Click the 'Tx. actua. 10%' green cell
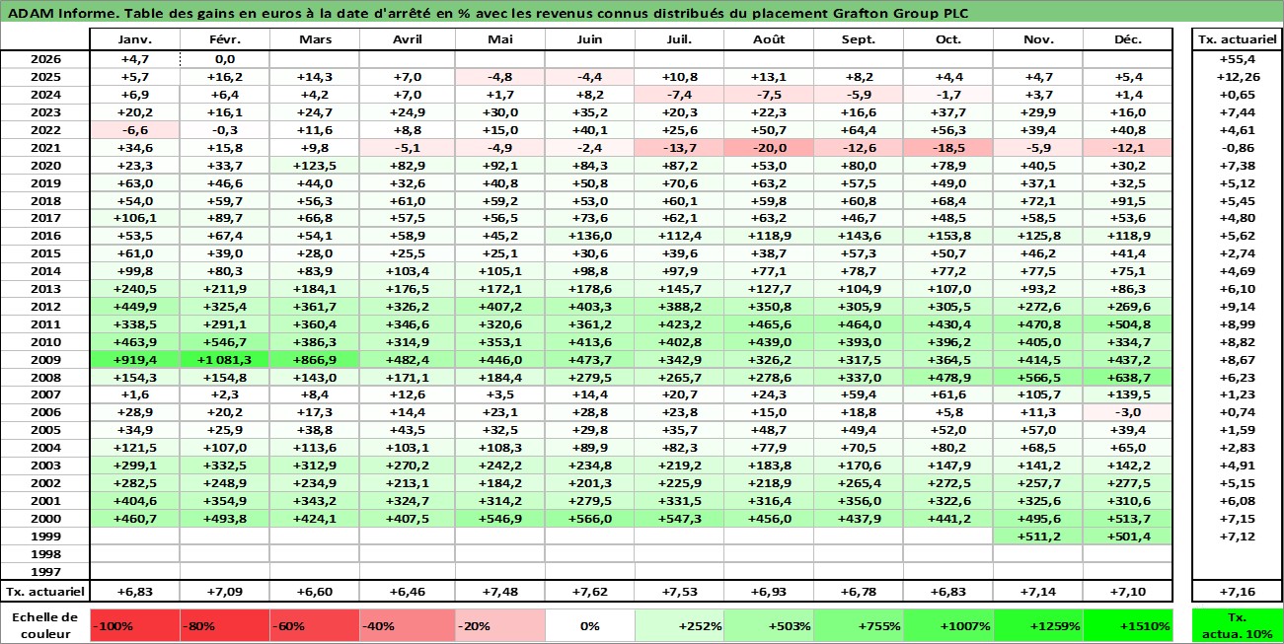The width and height of the screenshot is (1284, 644). (x=1236, y=625)
